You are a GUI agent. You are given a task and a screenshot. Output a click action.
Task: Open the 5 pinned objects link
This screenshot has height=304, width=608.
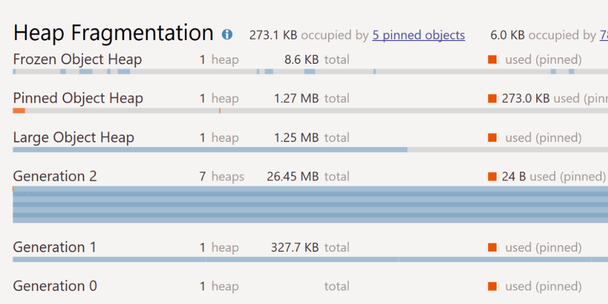click(419, 35)
